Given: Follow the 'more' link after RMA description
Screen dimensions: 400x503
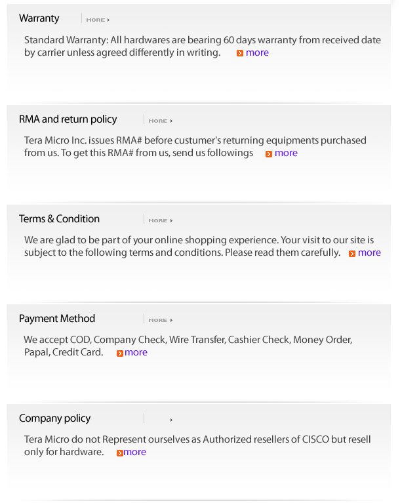Looking at the screenshot, I should [x=286, y=153].
